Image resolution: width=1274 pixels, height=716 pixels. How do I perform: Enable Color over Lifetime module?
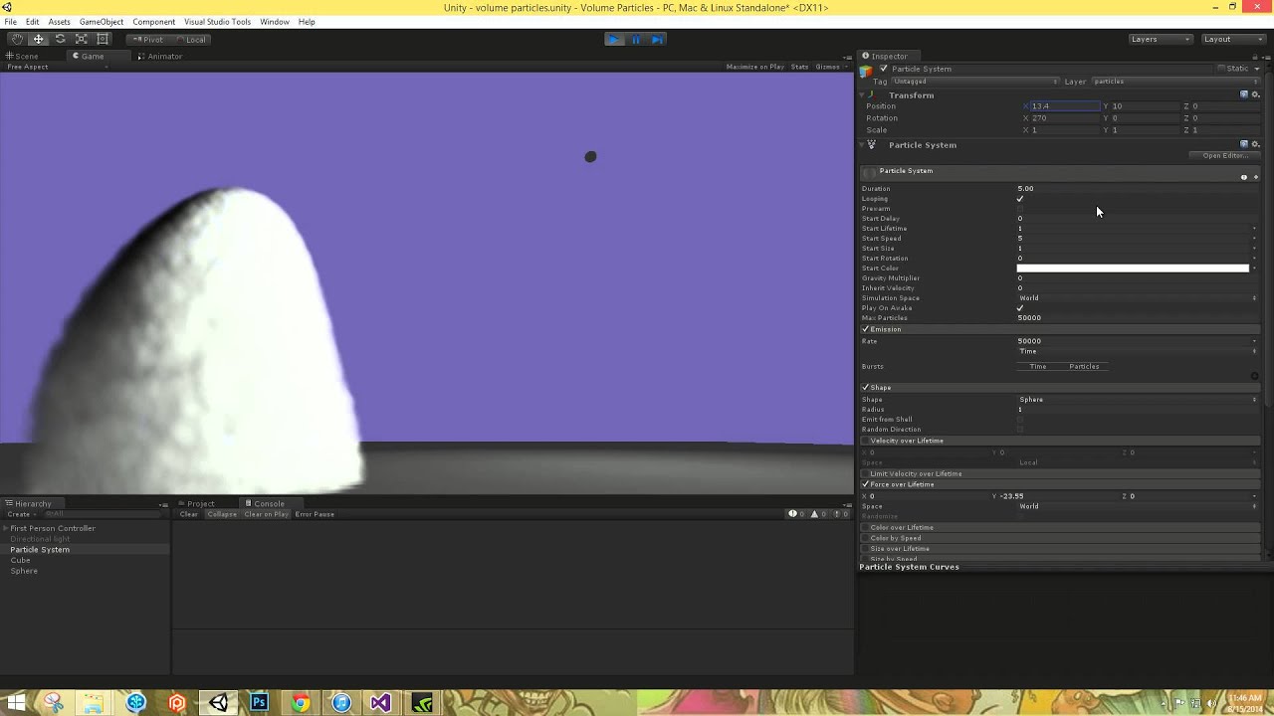pos(866,527)
